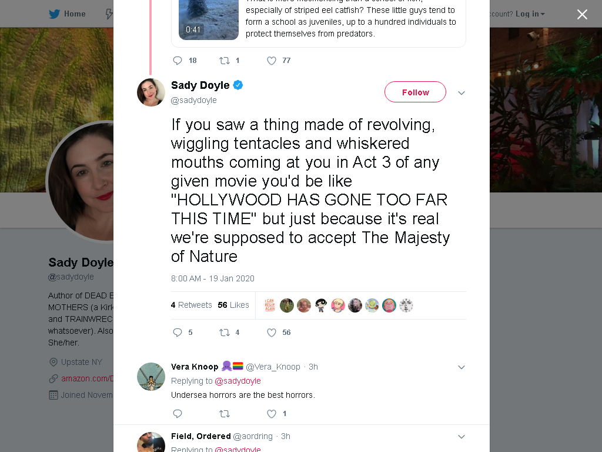The image size is (602, 452).
Task: Like the quoted catfish tweet with 77 likes
Action: click(272, 61)
